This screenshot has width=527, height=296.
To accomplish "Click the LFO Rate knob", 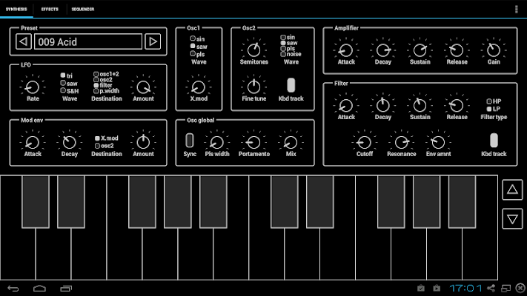I will [x=33, y=87].
